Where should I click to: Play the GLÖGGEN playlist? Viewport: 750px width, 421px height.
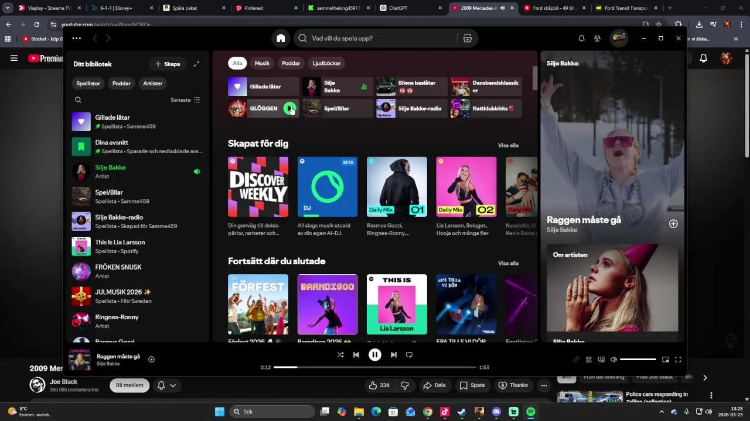coord(289,108)
